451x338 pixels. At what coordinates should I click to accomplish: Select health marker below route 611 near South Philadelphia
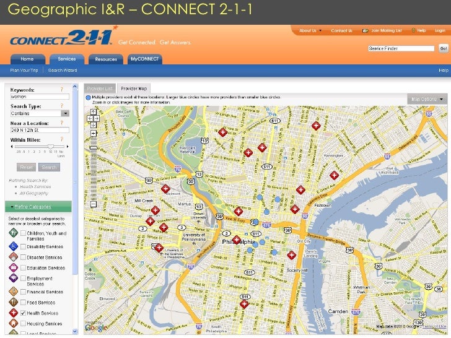point(244,304)
